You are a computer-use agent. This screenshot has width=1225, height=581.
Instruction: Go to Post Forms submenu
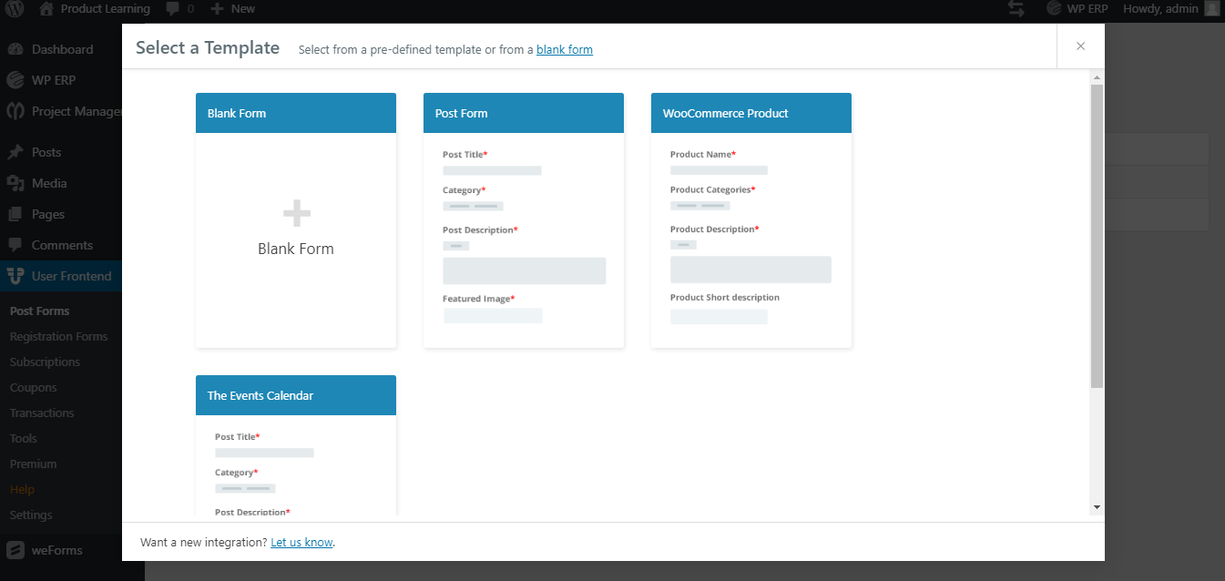40,311
